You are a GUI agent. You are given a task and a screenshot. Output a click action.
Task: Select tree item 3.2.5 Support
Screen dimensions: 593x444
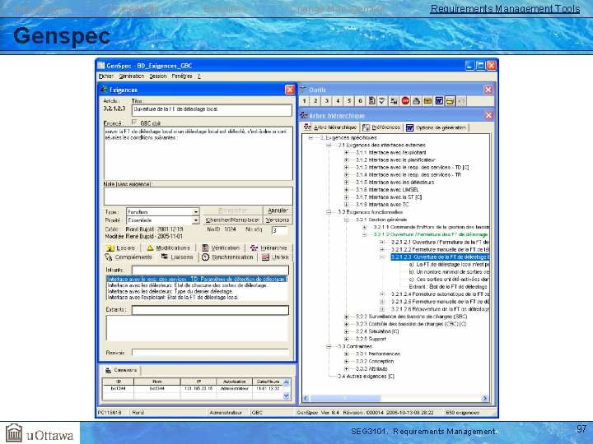coord(371,339)
